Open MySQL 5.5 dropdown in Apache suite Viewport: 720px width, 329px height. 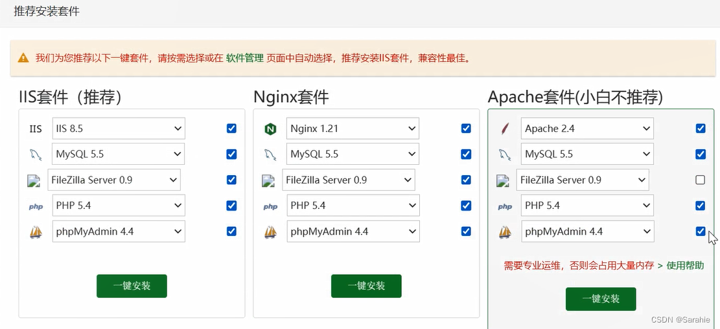[587, 154]
